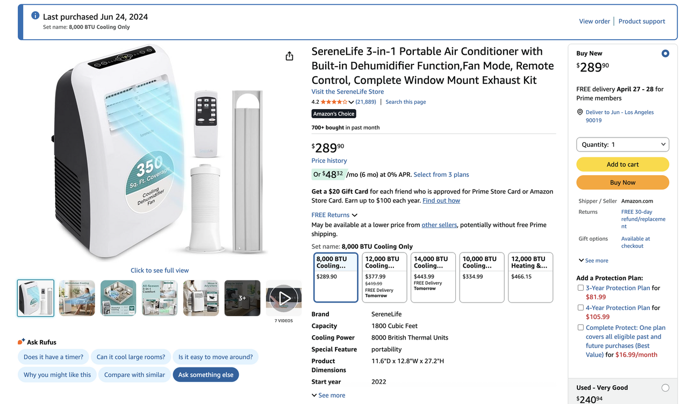Check the 3-Year Protection Plan box
The width and height of the screenshot is (688, 404).
click(580, 288)
